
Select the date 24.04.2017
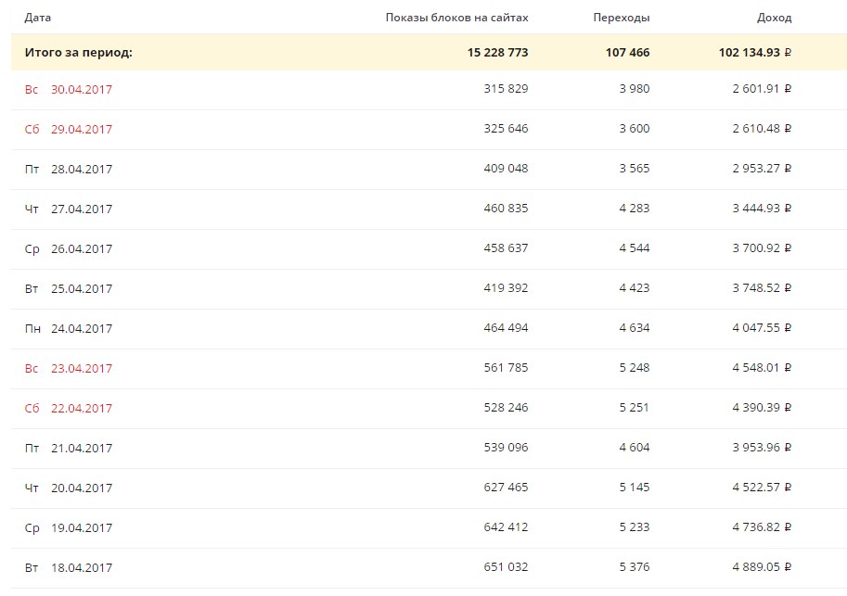click(x=82, y=329)
